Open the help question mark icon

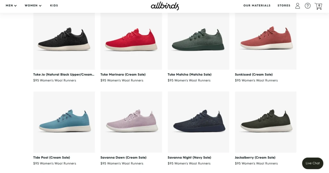[x=307, y=6]
